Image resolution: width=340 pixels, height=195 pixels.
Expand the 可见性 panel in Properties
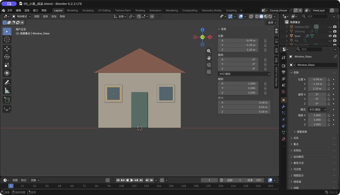[313, 169]
